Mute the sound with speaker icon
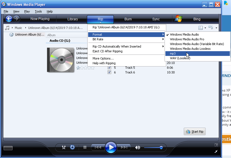This screenshot has width=231, height=158. pos(138,147)
